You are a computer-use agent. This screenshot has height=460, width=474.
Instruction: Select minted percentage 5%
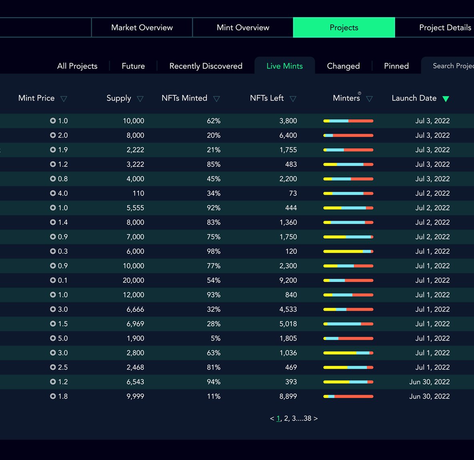click(215, 339)
